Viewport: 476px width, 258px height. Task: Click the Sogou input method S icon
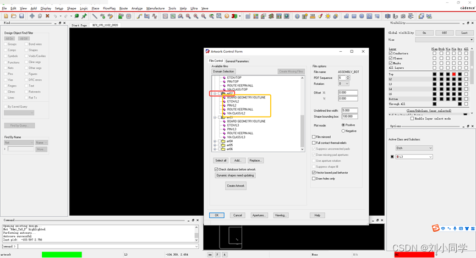click(436, 228)
